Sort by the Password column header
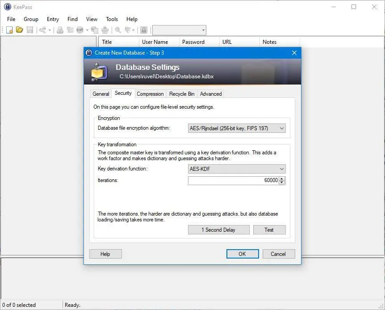Image resolution: width=385 pixels, height=310 pixels. [199, 42]
